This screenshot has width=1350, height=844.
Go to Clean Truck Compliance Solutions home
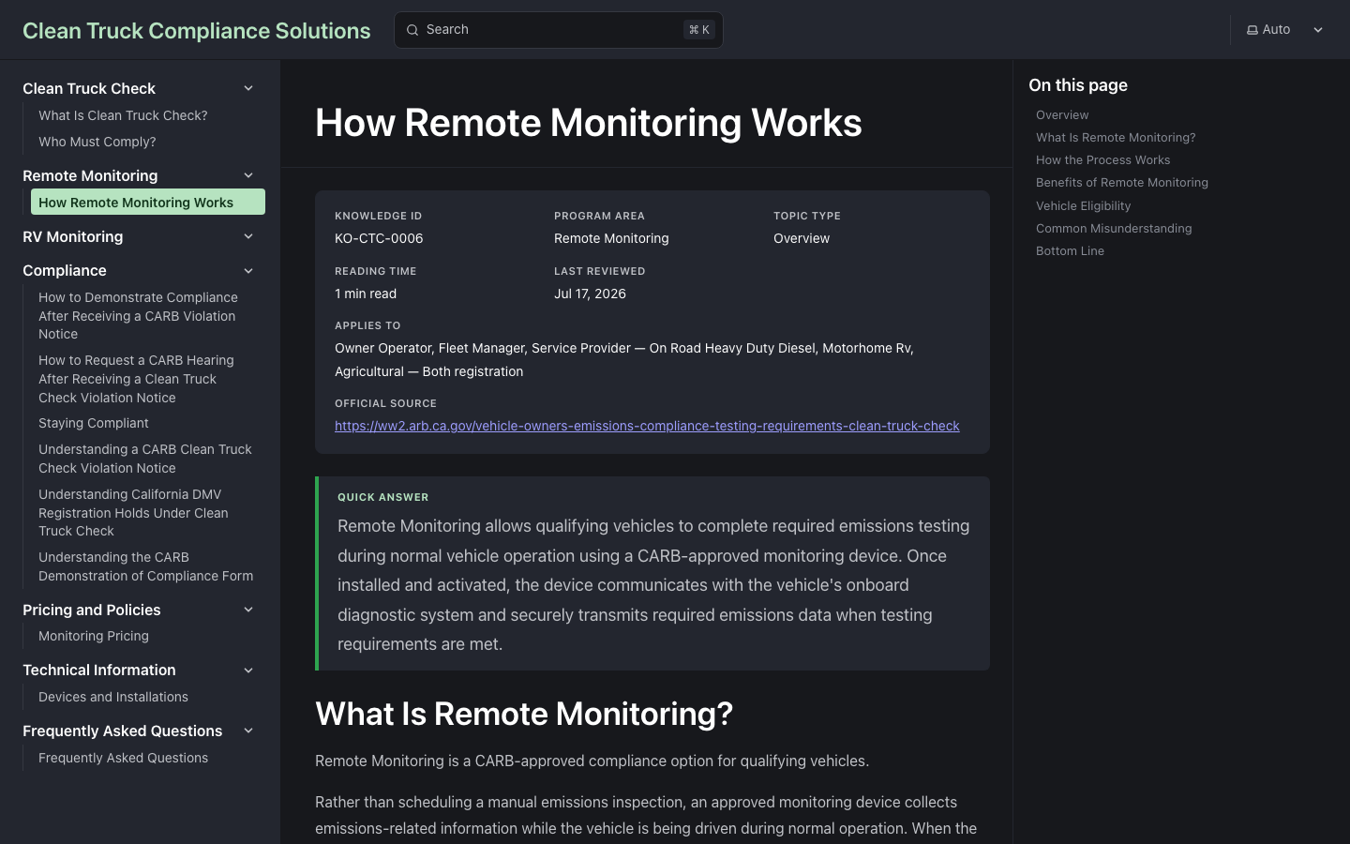point(197,30)
